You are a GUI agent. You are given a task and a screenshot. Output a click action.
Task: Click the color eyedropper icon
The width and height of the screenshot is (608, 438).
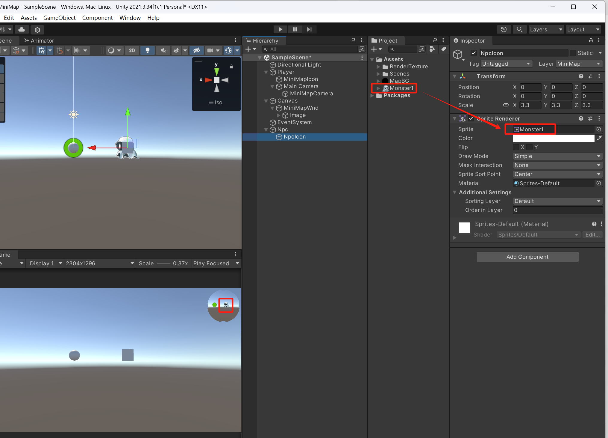(x=599, y=138)
